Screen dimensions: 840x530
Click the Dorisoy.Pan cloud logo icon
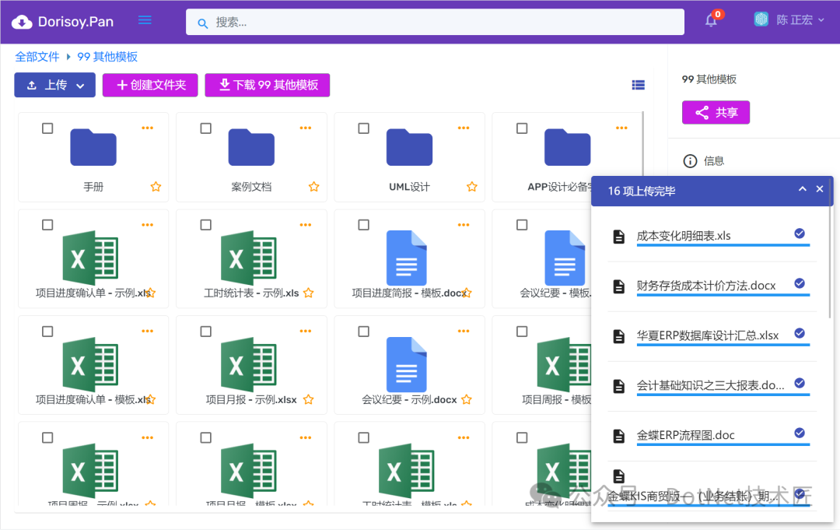[x=22, y=22]
